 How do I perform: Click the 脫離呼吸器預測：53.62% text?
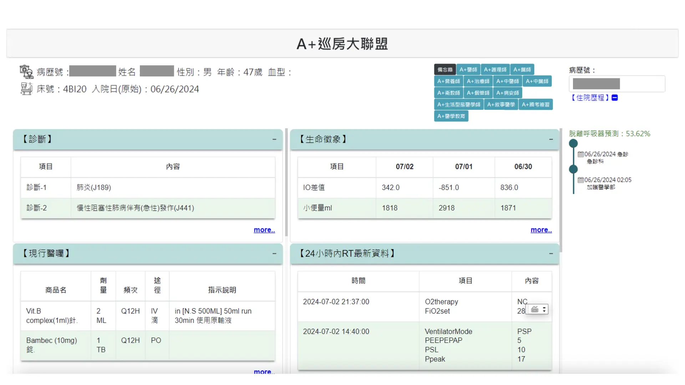[x=610, y=134]
